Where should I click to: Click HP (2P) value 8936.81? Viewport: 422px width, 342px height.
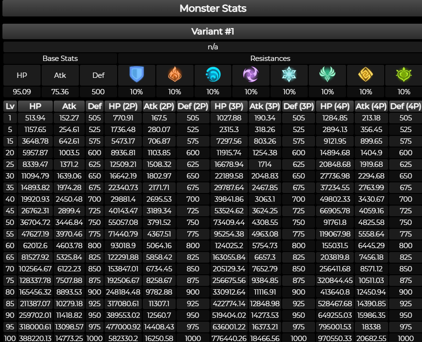point(123,152)
